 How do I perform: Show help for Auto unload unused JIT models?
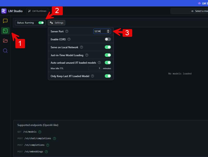coord(99,63)
